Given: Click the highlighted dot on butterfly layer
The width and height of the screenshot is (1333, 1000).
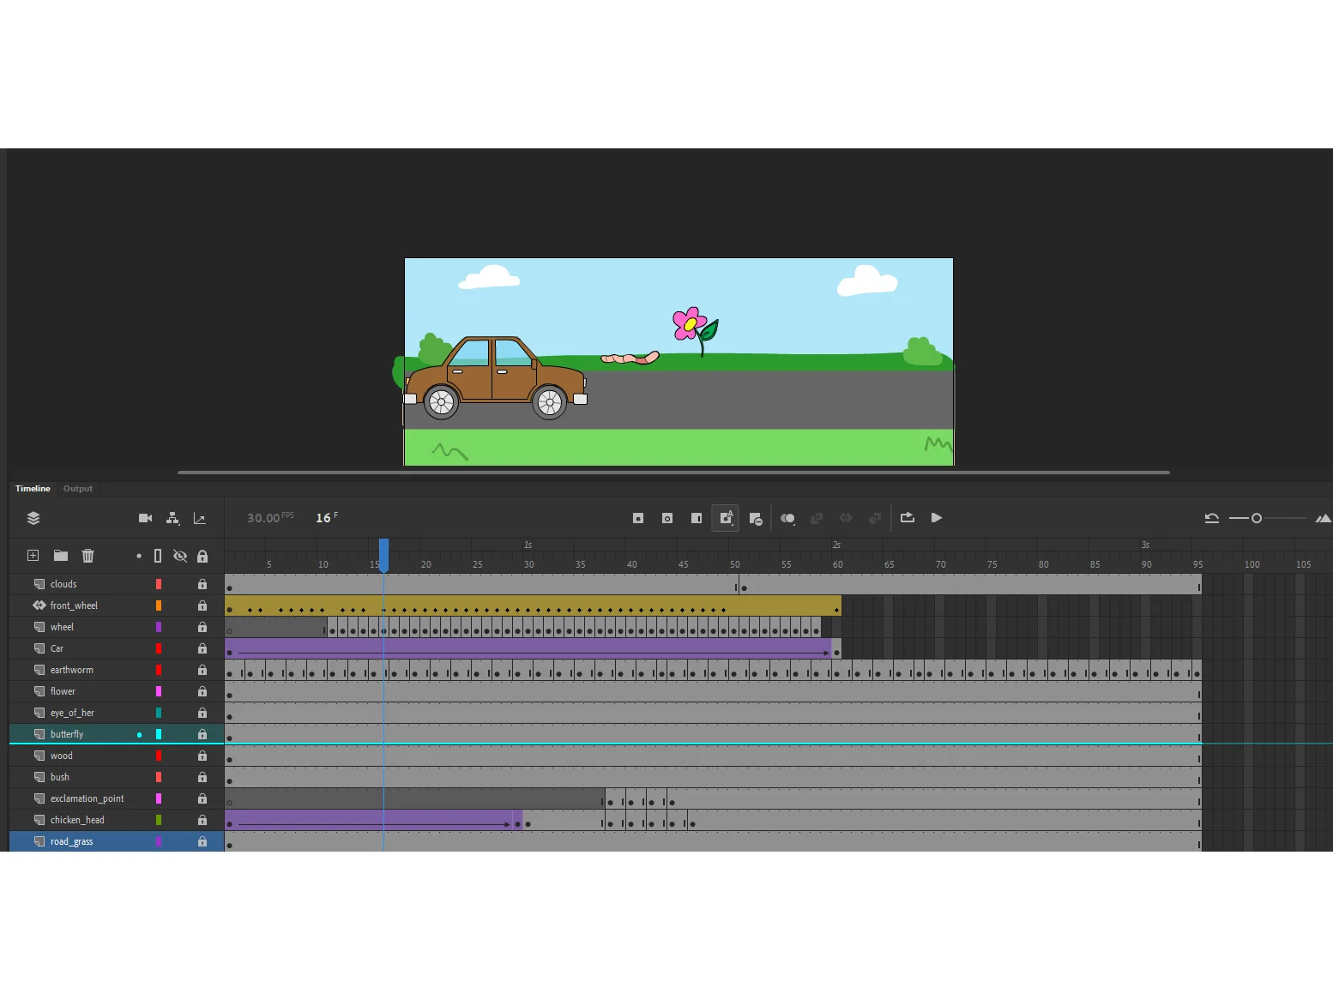Looking at the screenshot, I should (x=139, y=734).
